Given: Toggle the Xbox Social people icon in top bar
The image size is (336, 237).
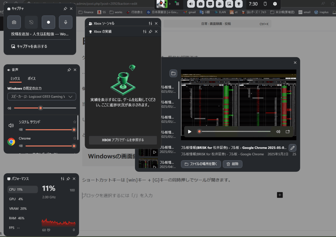Looking at the screenshot, I should point(220,4).
